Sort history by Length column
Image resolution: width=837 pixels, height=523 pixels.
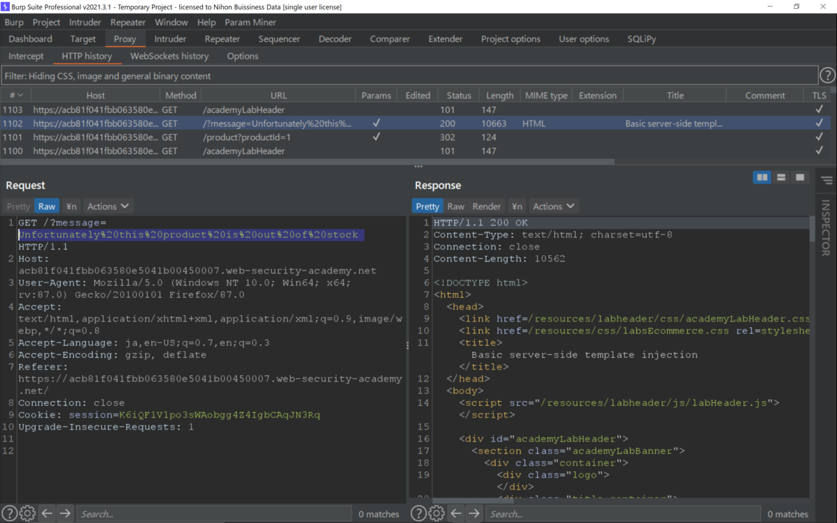[x=499, y=95]
